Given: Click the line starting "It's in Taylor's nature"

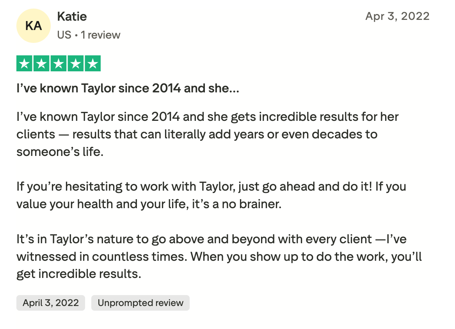Looking at the screenshot, I should pos(211,239).
